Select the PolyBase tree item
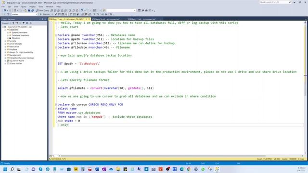This screenshot has height=173, width=308. 13,49
